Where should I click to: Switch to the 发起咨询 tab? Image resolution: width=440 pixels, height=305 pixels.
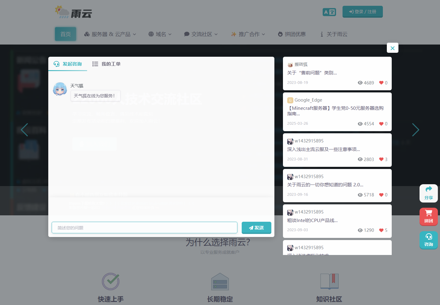click(68, 64)
